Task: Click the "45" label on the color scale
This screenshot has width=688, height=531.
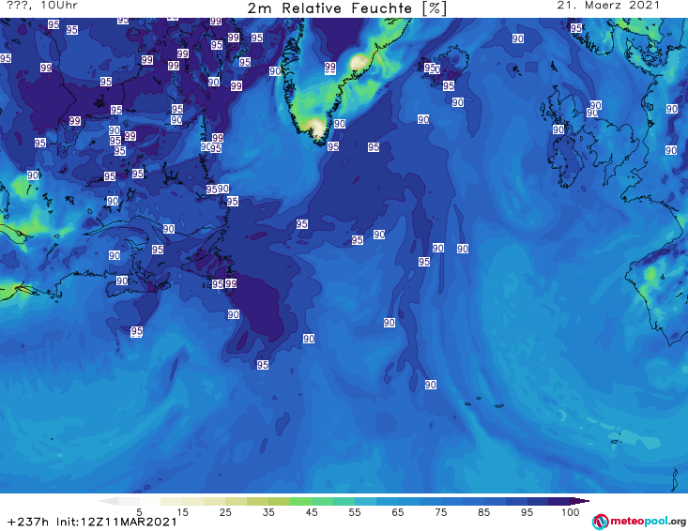Action: point(312,511)
